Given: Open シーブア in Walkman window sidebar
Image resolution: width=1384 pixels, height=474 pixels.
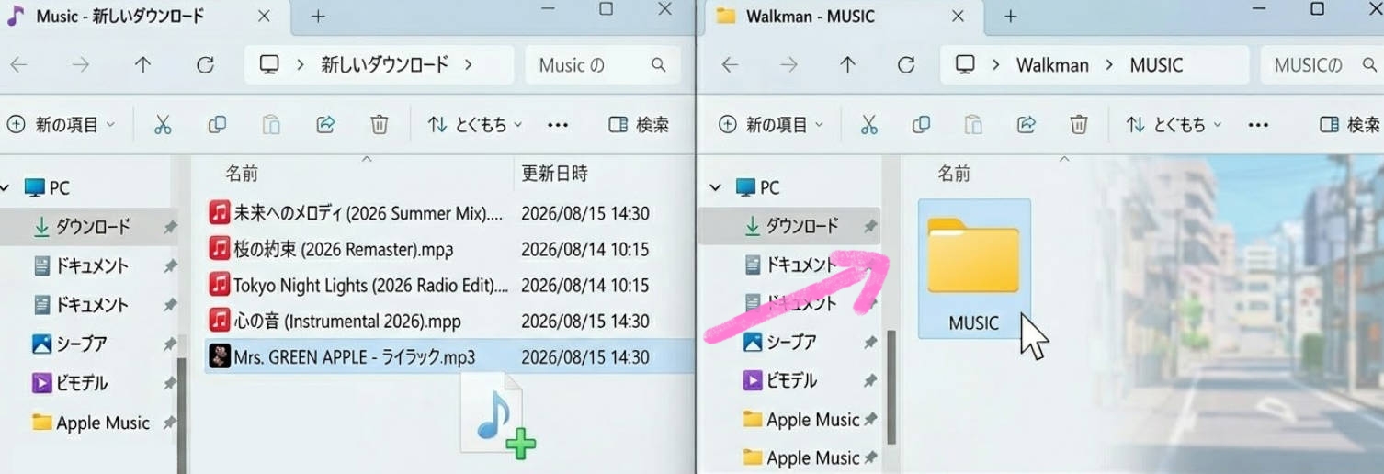Looking at the screenshot, I should (x=781, y=342).
